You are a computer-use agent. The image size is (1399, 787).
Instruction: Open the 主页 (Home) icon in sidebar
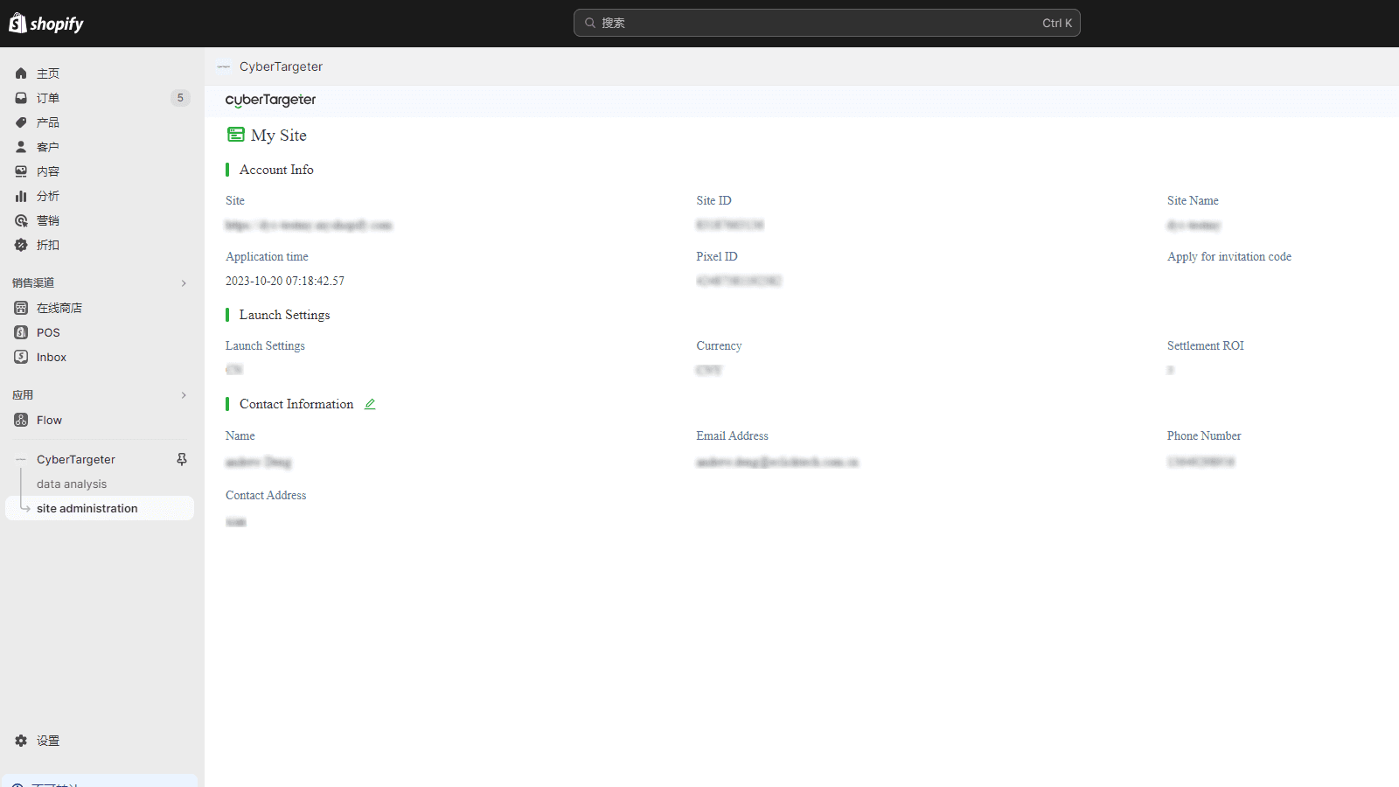pos(21,73)
